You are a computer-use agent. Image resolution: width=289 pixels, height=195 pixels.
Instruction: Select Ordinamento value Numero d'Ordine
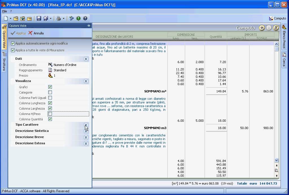pos(68,65)
